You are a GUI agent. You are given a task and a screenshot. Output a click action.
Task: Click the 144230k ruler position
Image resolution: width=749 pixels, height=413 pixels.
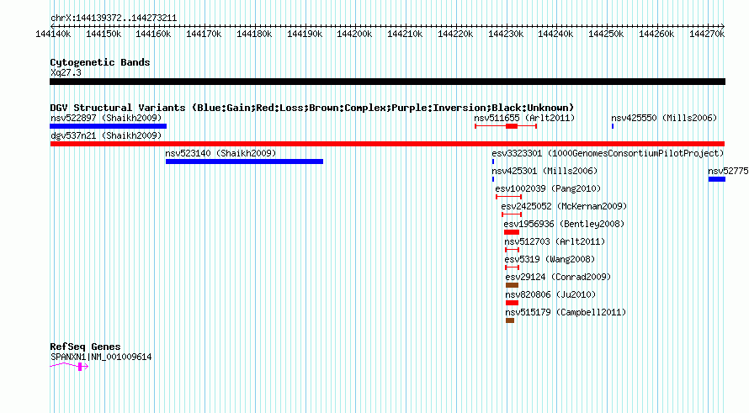506,34
